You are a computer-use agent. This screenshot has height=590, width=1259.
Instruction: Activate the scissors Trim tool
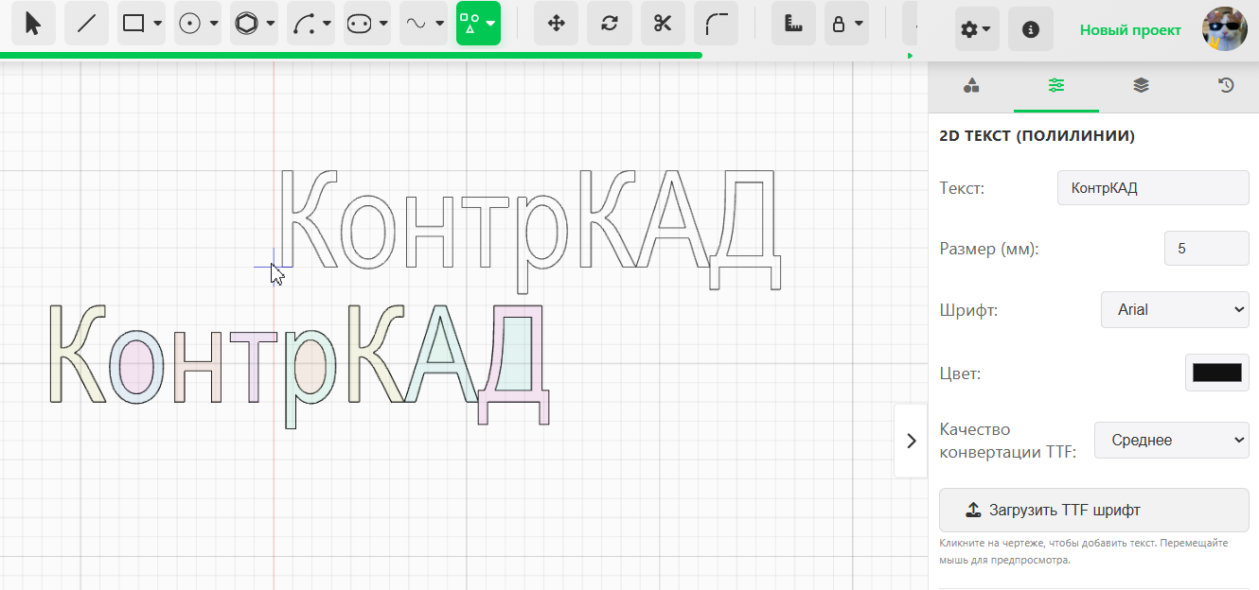coord(663,24)
